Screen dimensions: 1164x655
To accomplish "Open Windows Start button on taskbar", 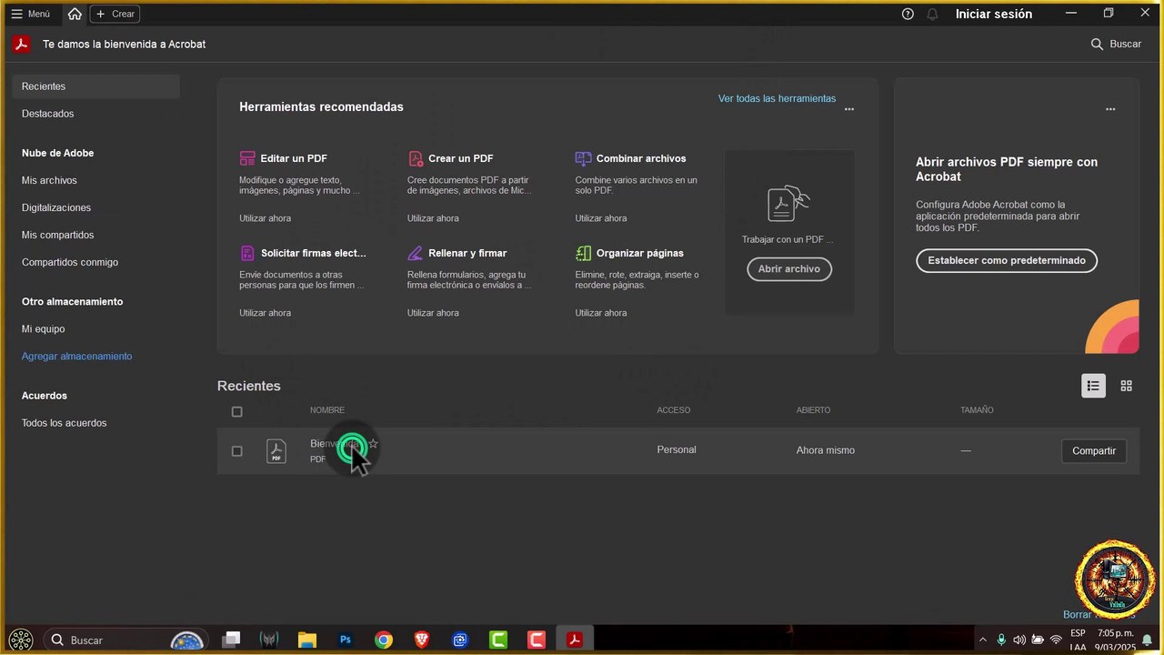I will point(20,640).
